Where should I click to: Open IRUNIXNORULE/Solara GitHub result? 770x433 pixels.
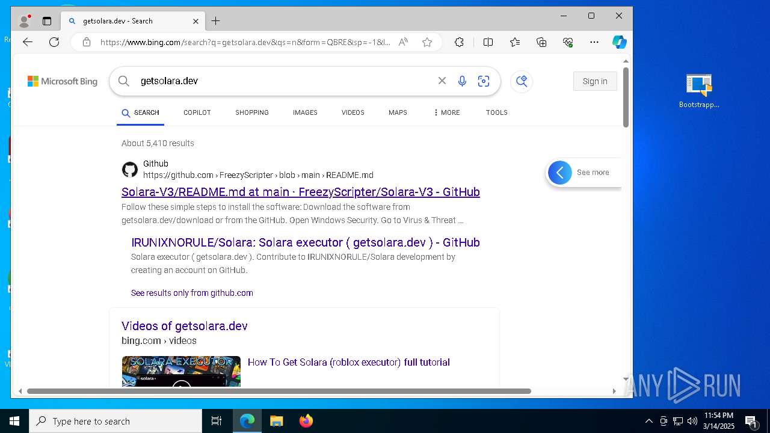(306, 242)
